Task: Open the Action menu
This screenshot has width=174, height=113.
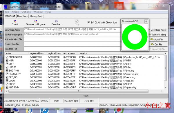Action: [15, 12]
